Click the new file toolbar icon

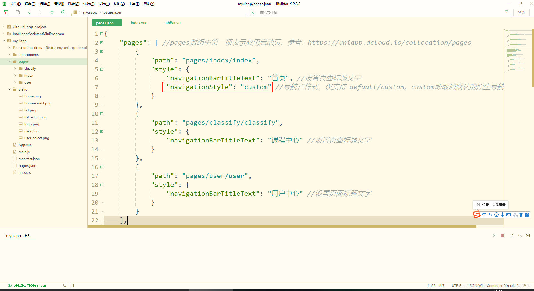[6, 12]
